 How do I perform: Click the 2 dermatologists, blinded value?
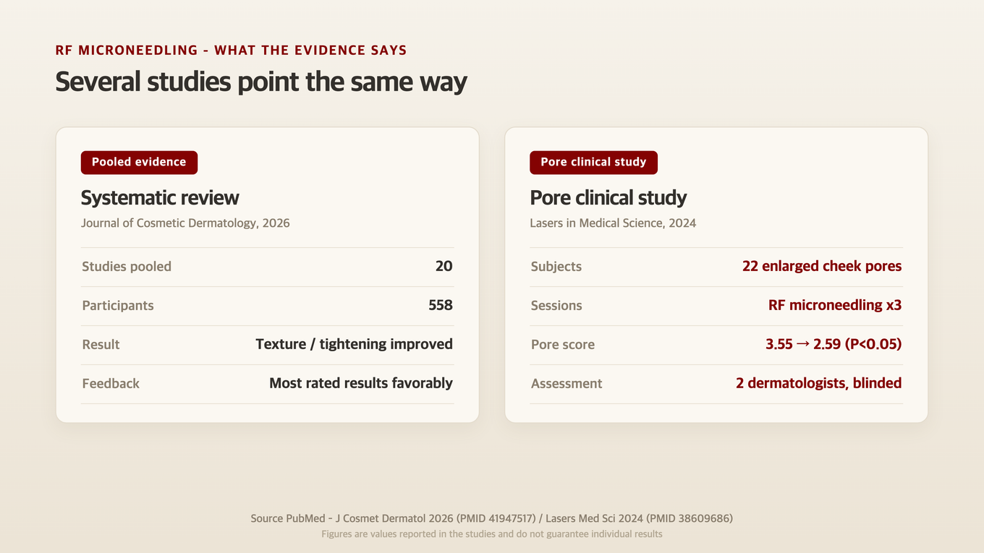pyautogui.click(x=819, y=383)
